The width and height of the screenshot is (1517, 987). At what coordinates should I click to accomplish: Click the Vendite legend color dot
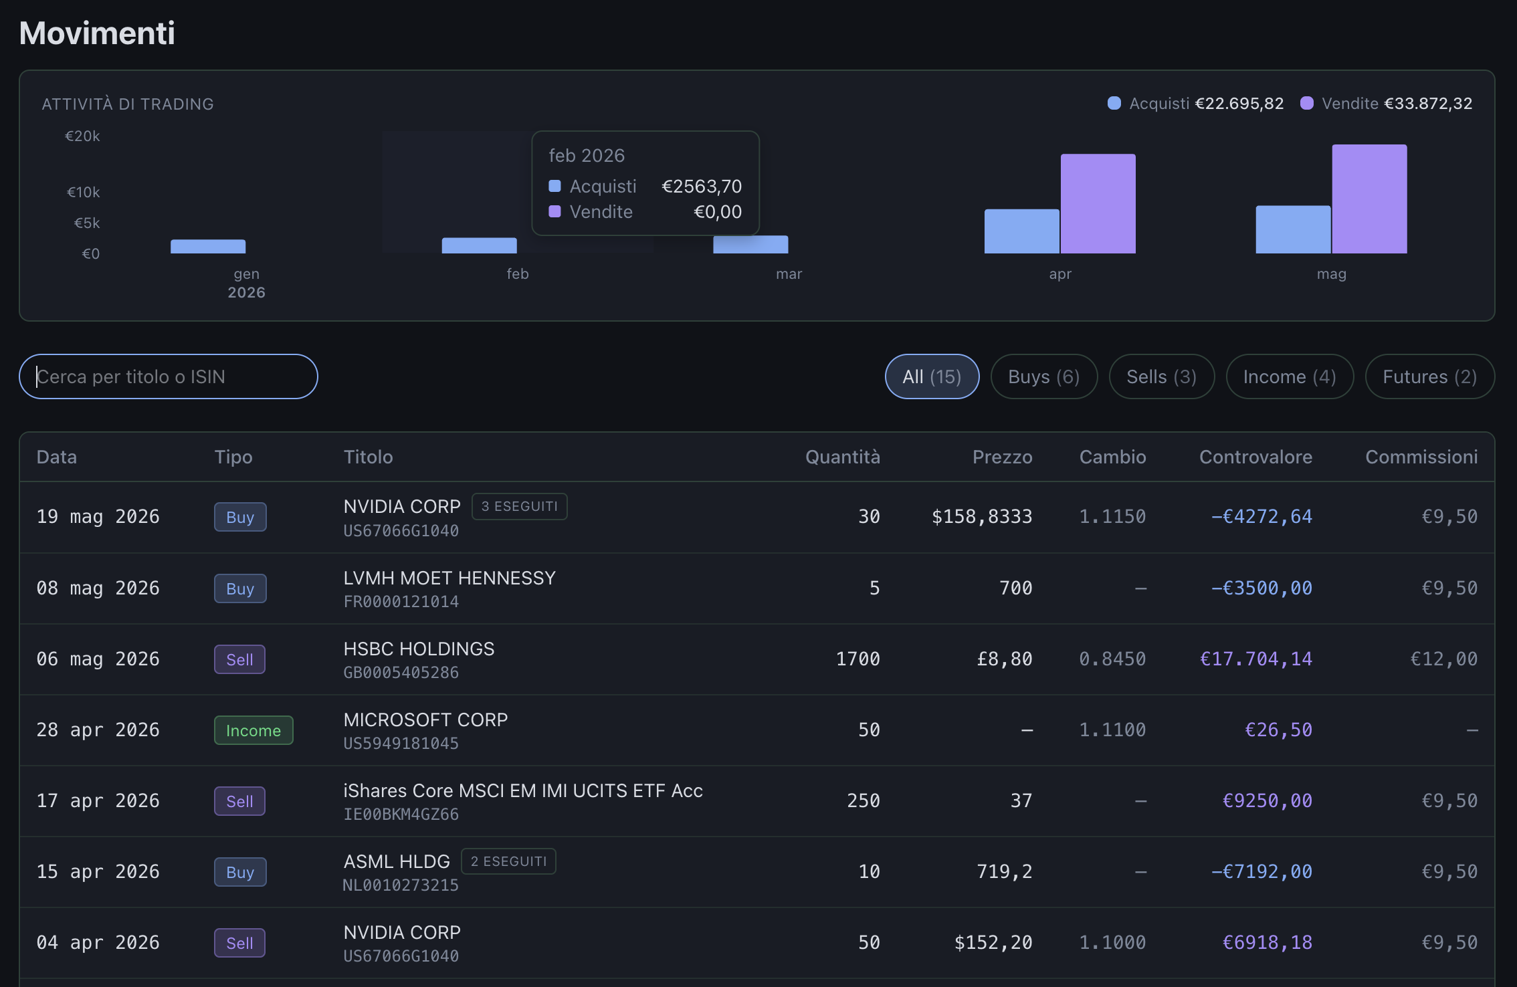tap(1306, 103)
